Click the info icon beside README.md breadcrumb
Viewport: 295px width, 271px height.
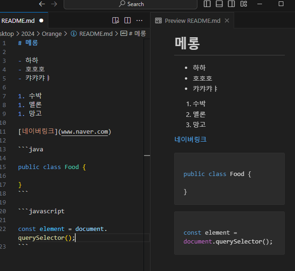pos(74,34)
